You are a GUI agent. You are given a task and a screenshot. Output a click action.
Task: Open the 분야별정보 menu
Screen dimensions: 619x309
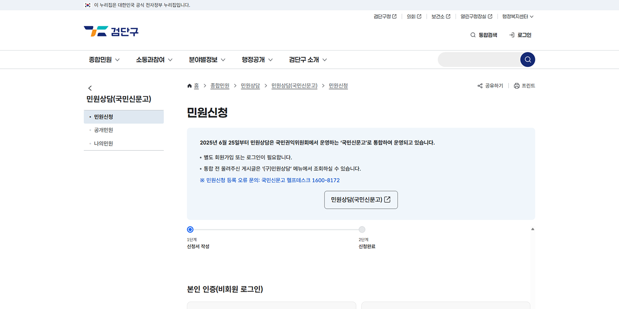coord(207,59)
